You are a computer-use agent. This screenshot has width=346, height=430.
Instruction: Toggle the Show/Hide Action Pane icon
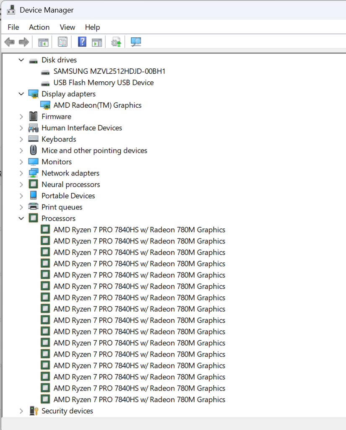pyautogui.click(x=96, y=42)
